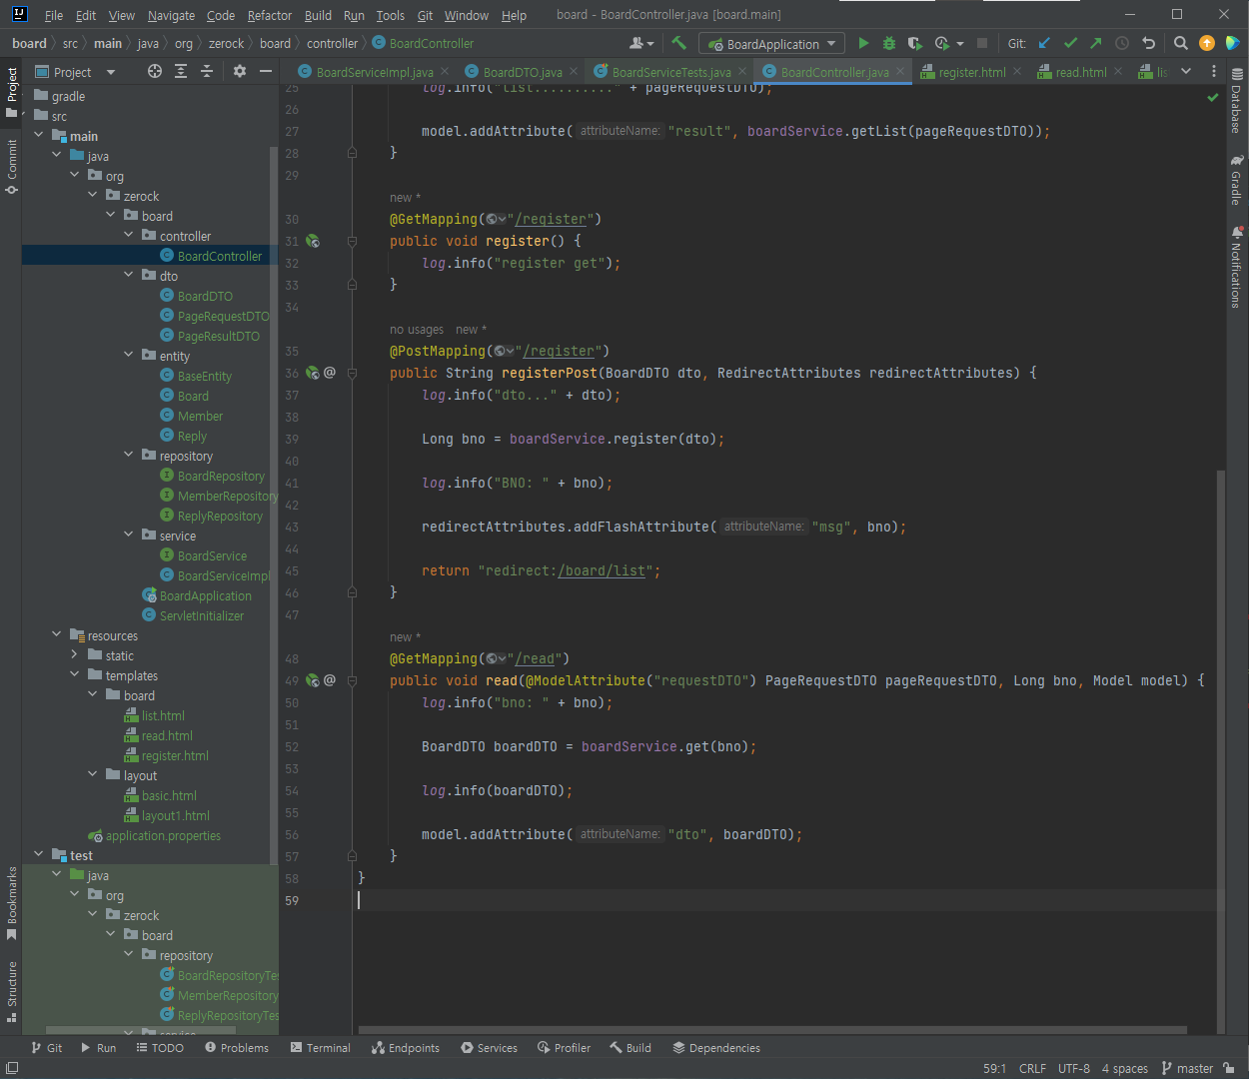The height and width of the screenshot is (1079, 1249).
Task: Open the Database side panel
Action: pyautogui.click(x=1237, y=101)
